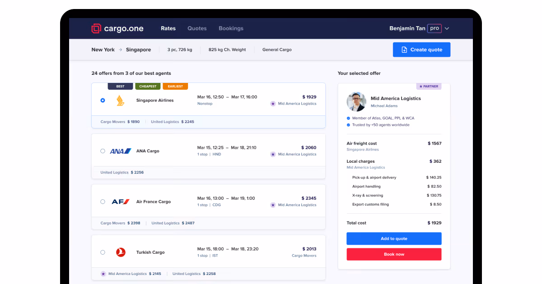Click partner star icon in Singapore Airlines row
Screen dimensions: 542x284
pyautogui.click(x=273, y=104)
